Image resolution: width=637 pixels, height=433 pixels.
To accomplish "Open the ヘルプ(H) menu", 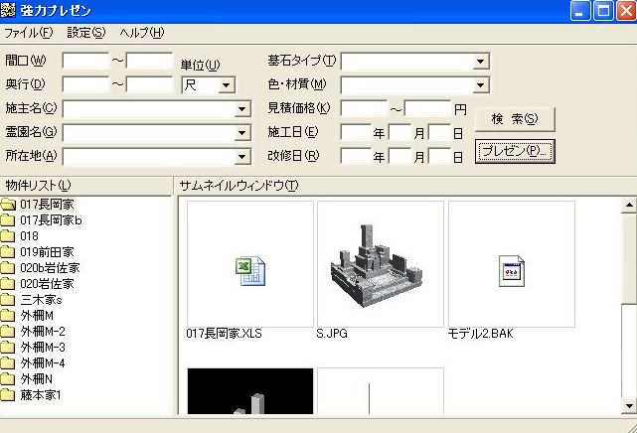I will pyautogui.click(x=142, y=33).
